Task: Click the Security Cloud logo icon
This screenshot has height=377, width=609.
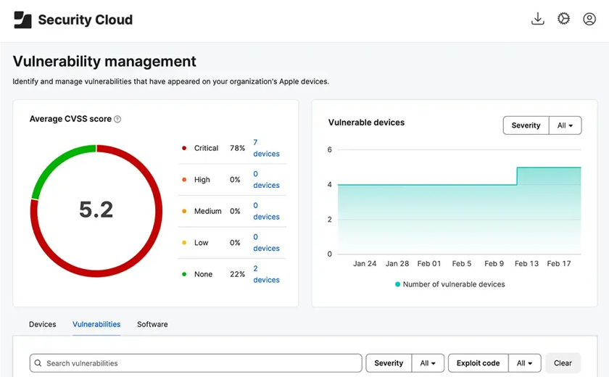Action: [x=22, y=20]
